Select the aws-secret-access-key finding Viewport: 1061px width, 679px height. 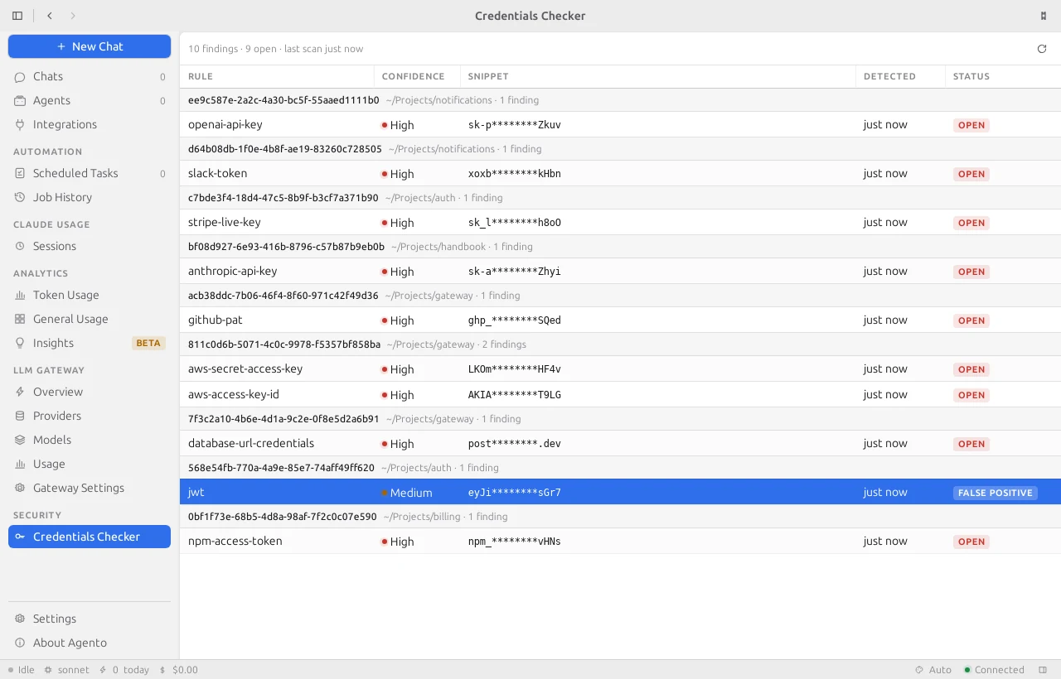[620, 369]
